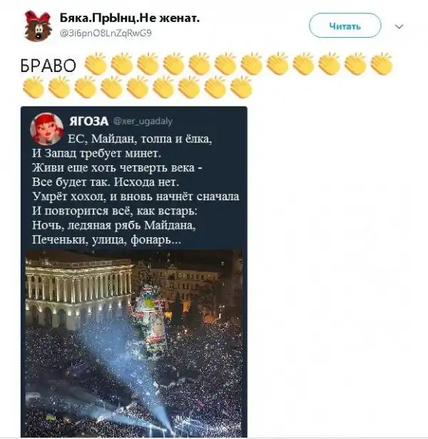Click the last clapping emoji in second row
The height and width of the screenshot is (439, 428).
[x=241, y=87]
